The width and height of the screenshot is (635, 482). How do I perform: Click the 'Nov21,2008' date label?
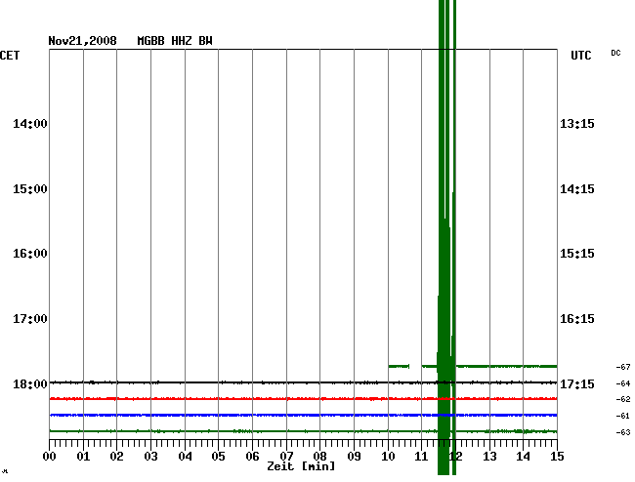(83, 41)
